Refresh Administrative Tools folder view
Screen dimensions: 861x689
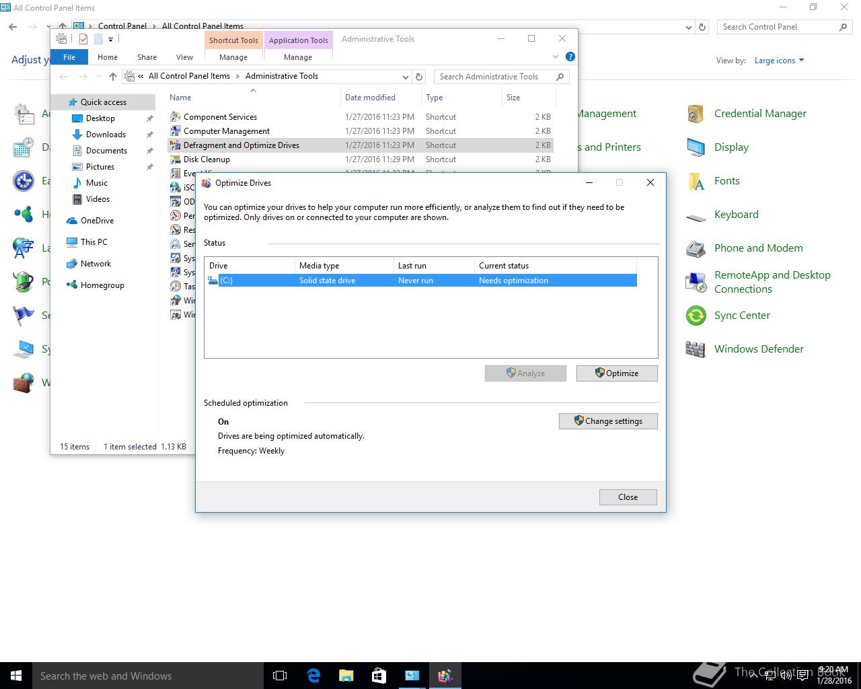coord(419,77)
